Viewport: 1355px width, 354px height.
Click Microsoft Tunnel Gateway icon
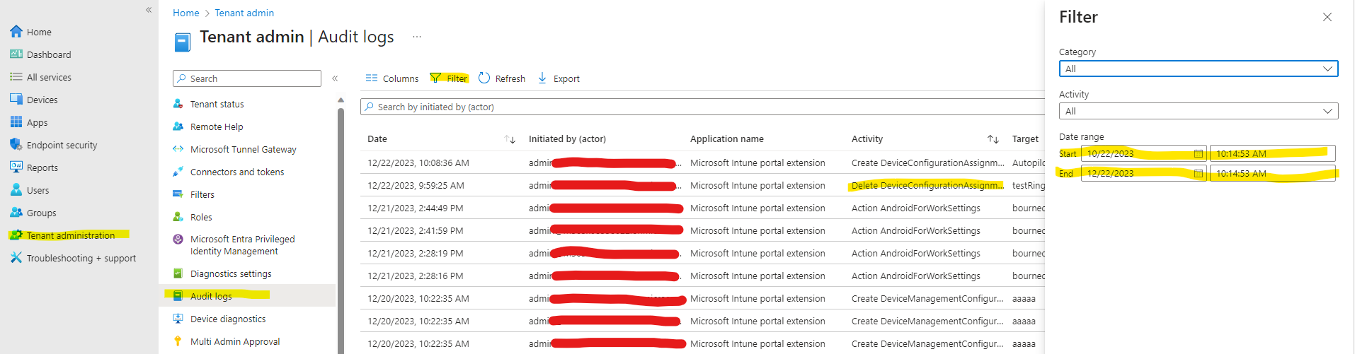tap(178, 149)
